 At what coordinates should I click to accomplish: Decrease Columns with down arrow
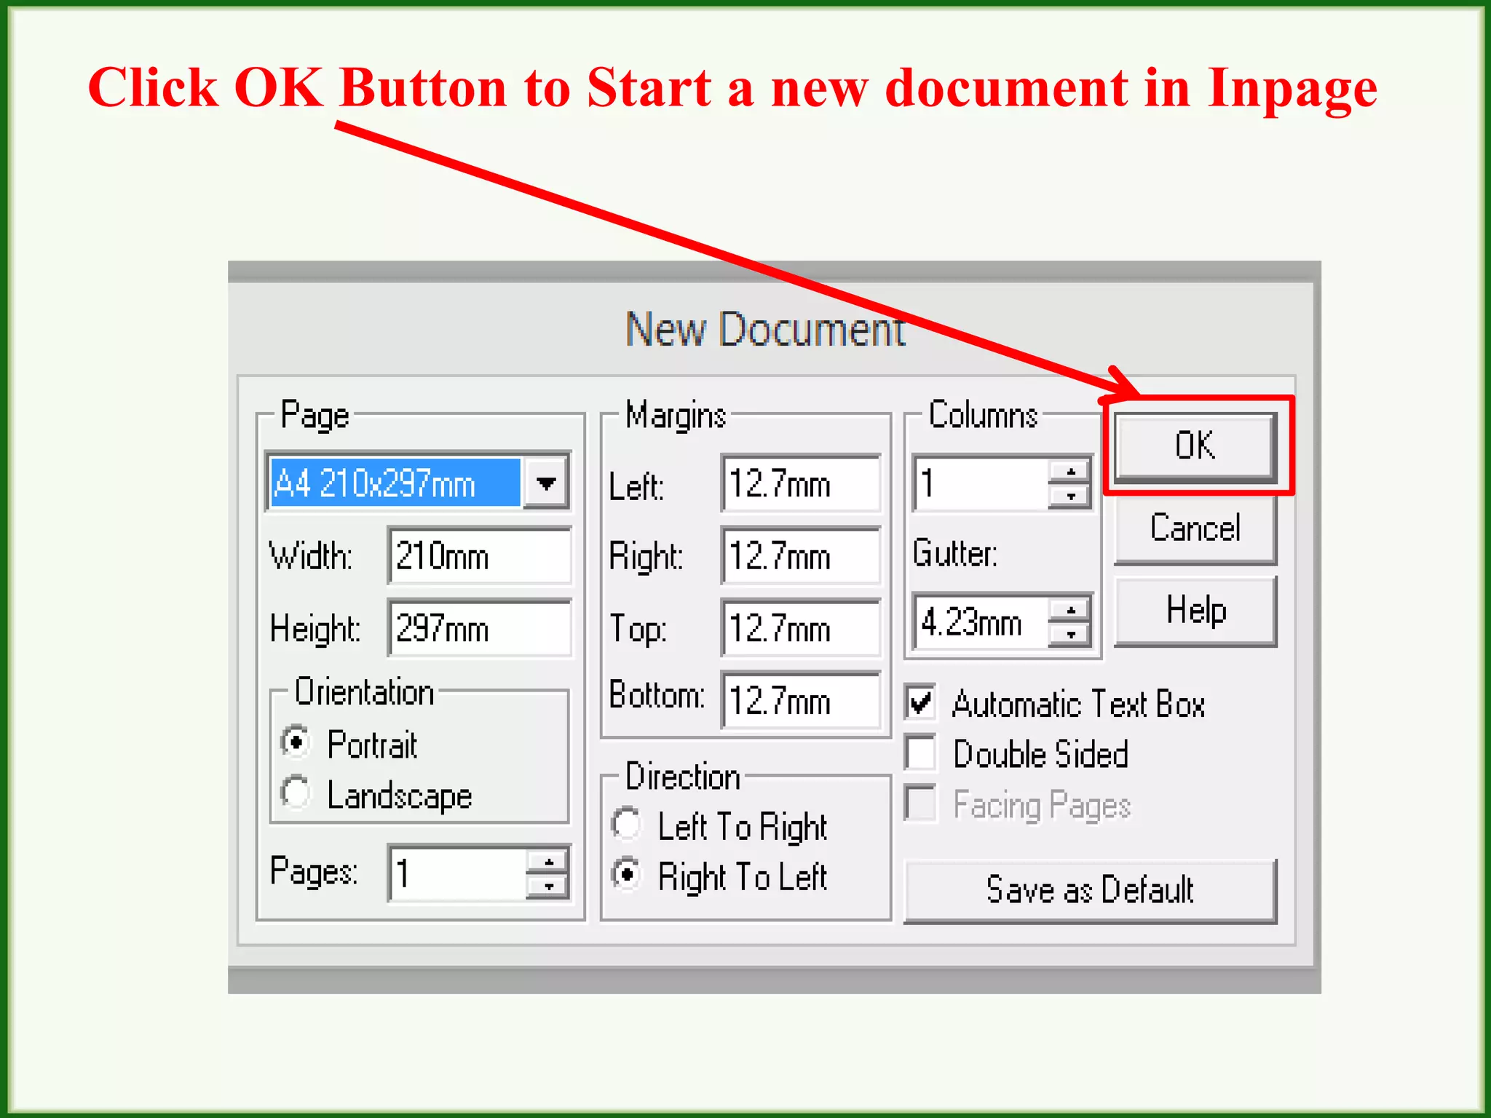[1070, 496]
